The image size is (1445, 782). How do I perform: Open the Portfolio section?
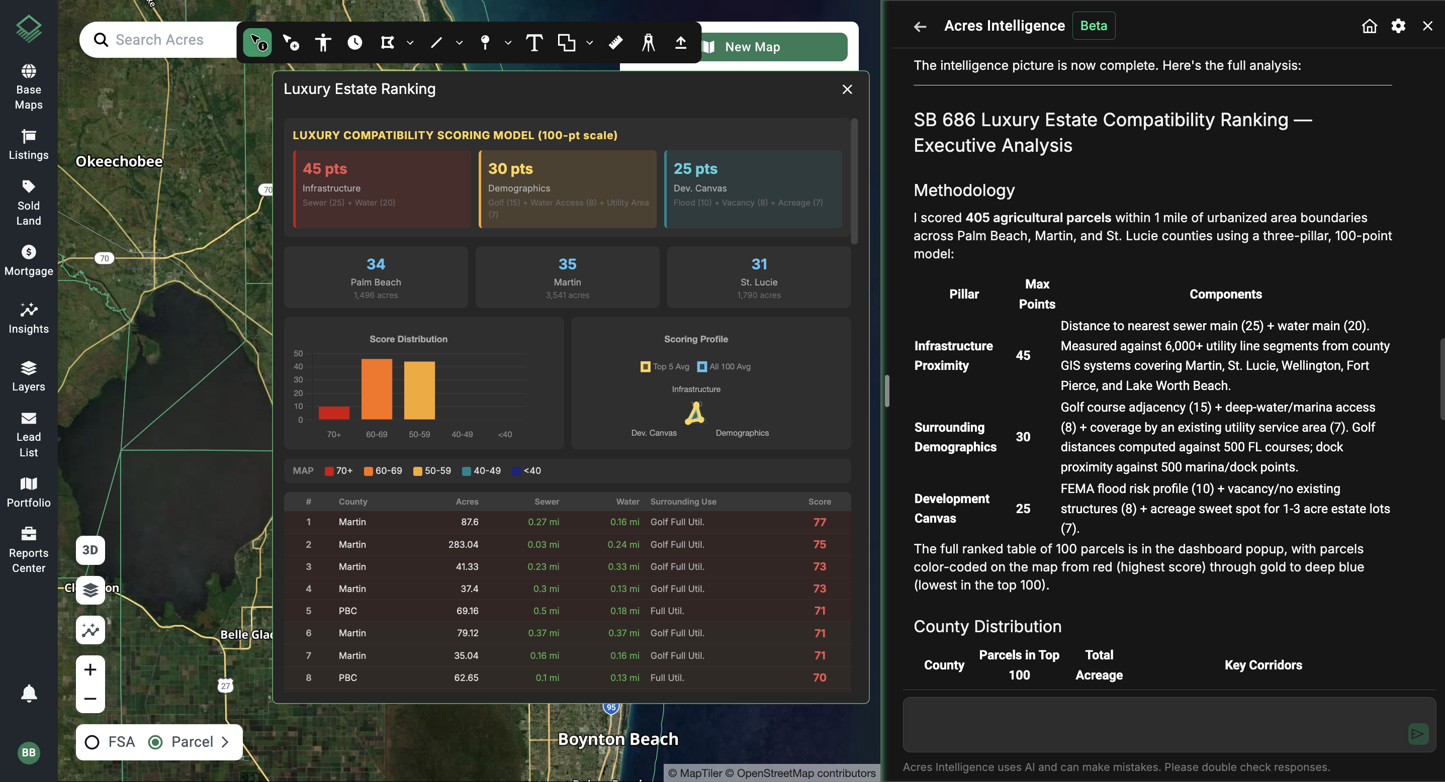[x=29, y=492]
